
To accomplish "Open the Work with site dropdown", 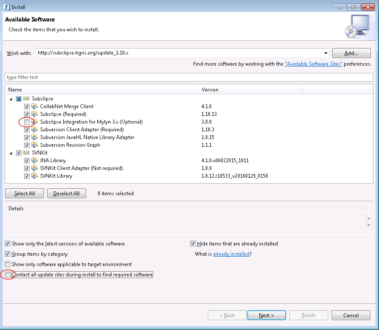I will click(326, 53).
